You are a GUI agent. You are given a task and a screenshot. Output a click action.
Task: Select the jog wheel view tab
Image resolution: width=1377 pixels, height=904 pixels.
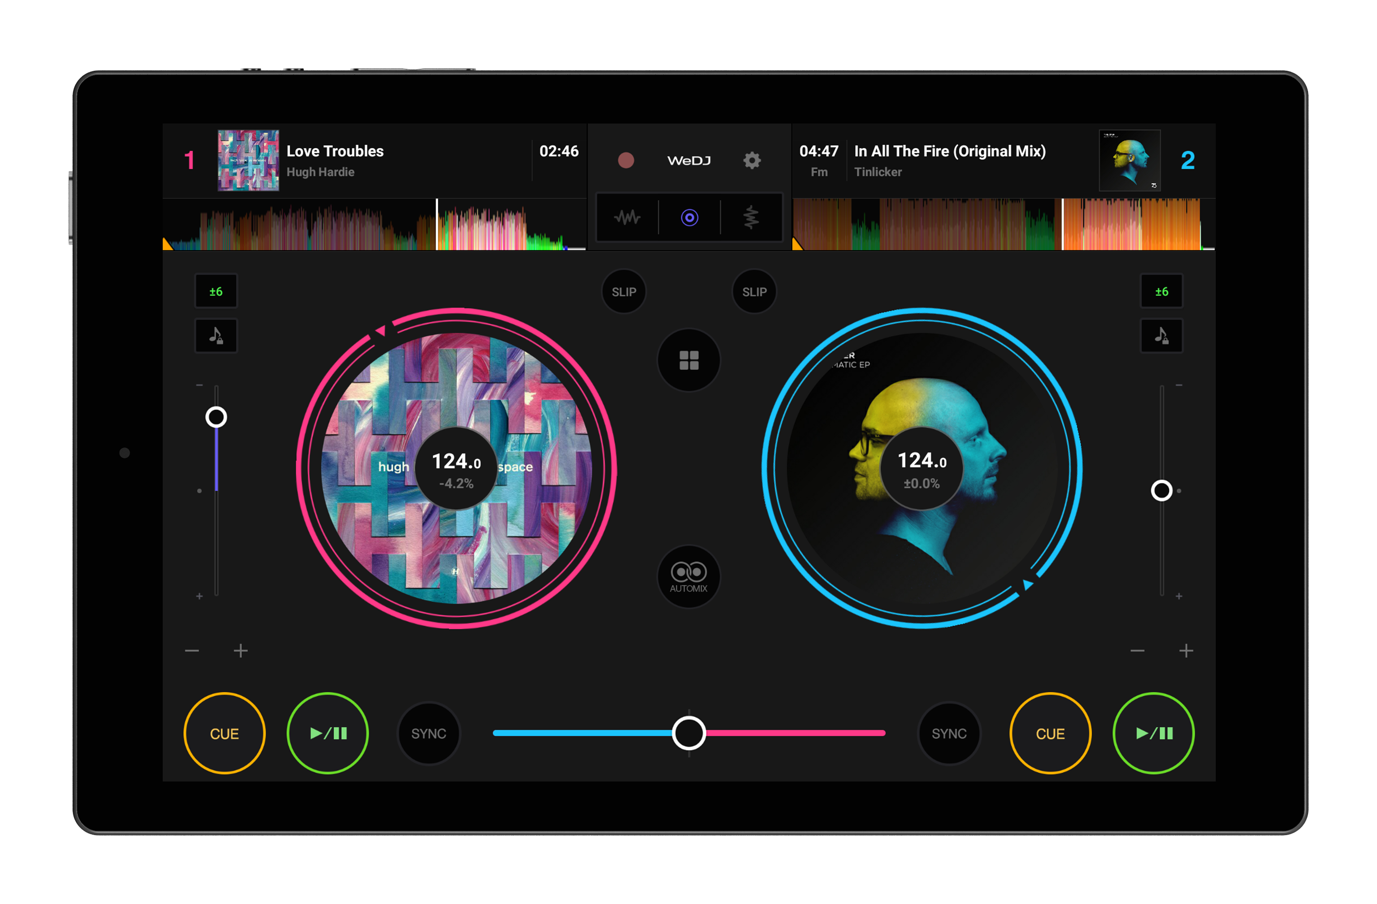click(689, 218)
